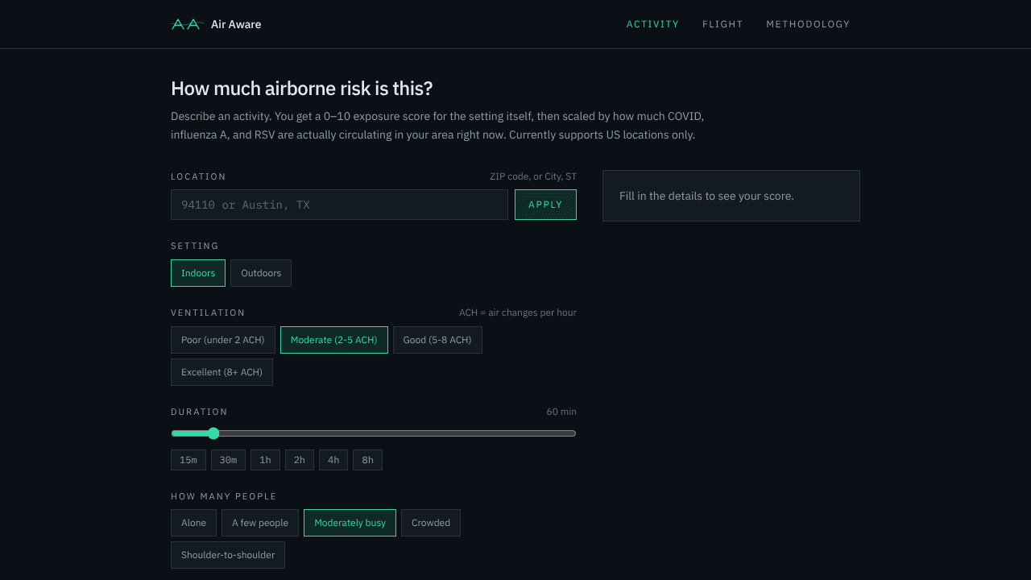
Task: Select Crowded occupancy
Action: tap(431, 523)
